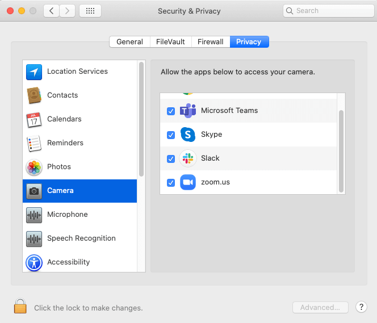Click the Calendars icon in sidebar

point(34,119)
